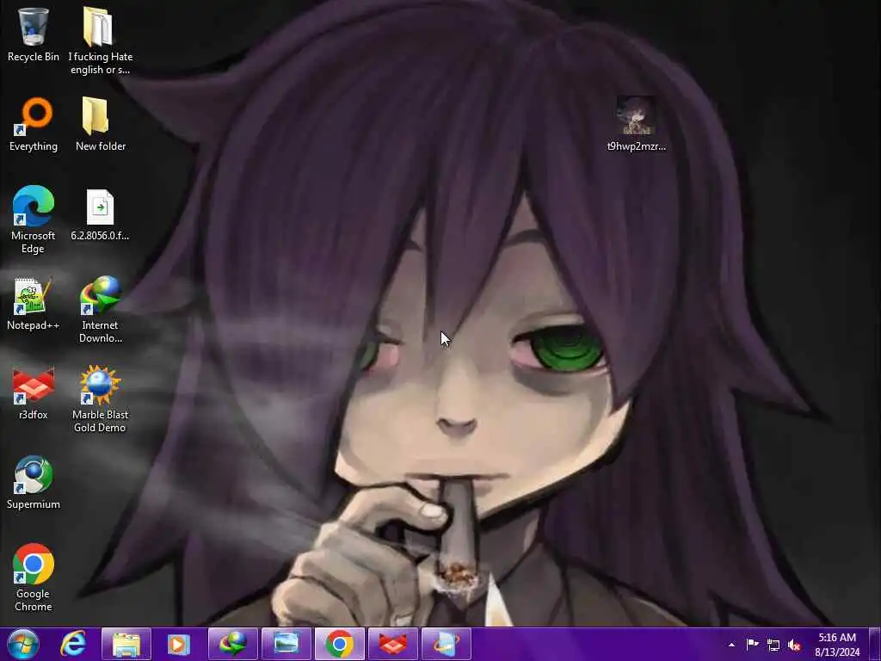The height and width of the screenshot is (661, 881).
Task: Select the t9hwp2mzr... image thumbnail
Action: (x=636, y=124)
